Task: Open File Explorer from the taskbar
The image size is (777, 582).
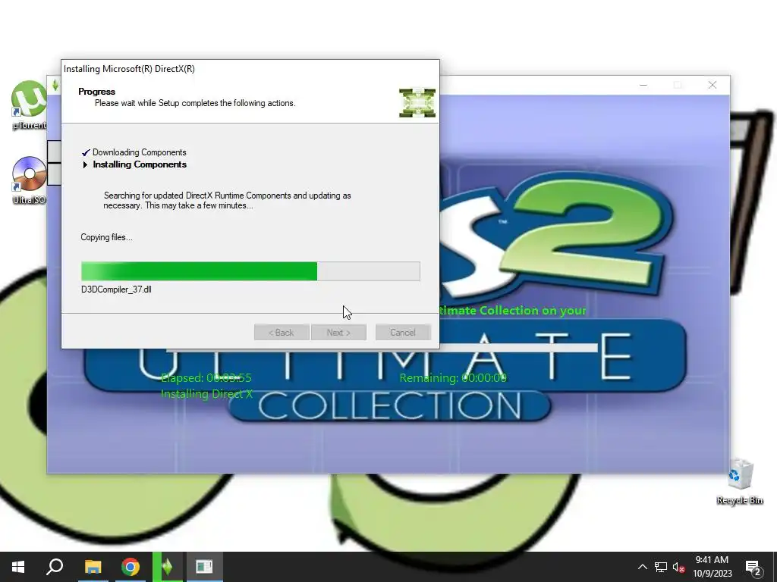Action: (x=93, y=567)
